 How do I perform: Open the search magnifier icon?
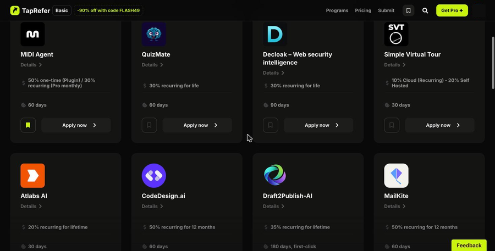425,10
